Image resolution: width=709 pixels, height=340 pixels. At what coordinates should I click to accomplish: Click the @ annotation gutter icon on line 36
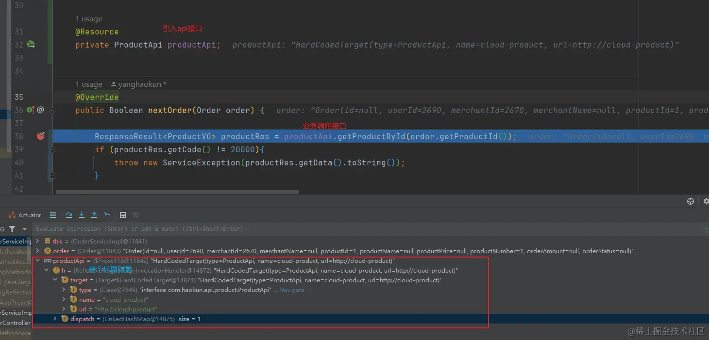click(40, 110)
